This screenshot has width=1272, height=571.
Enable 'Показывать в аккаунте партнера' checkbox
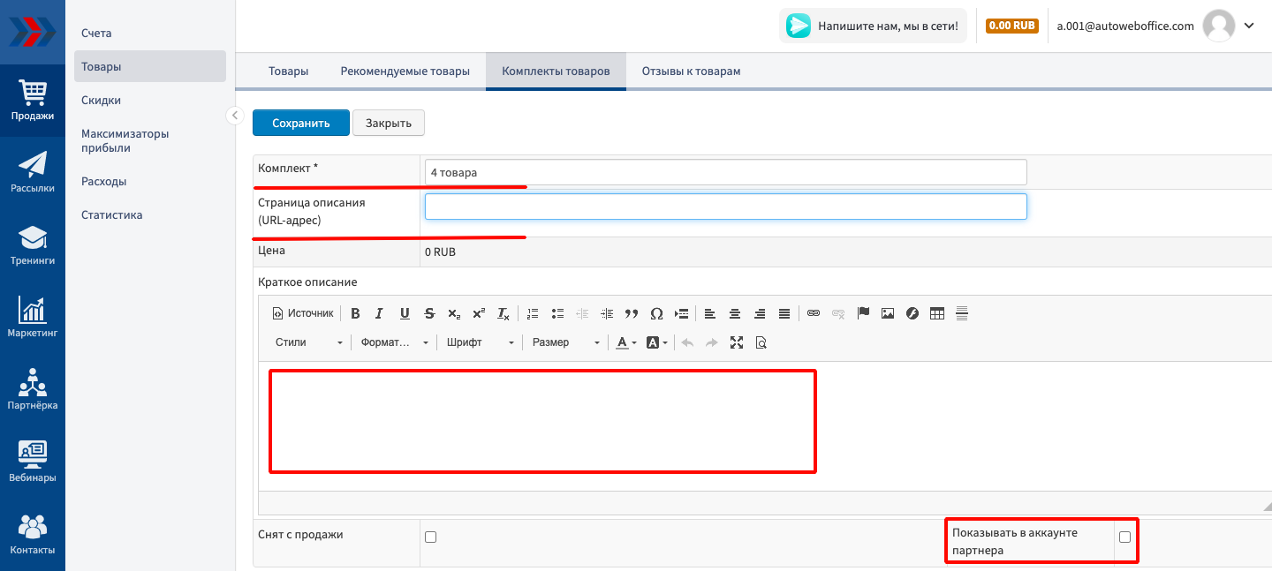1124,537
